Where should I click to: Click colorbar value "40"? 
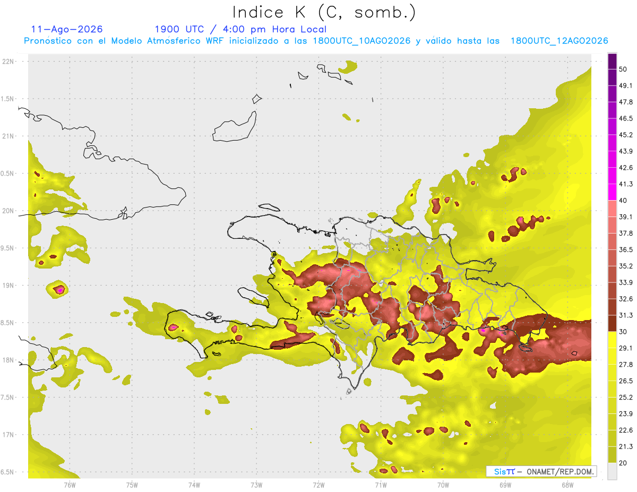click(623, 201)
